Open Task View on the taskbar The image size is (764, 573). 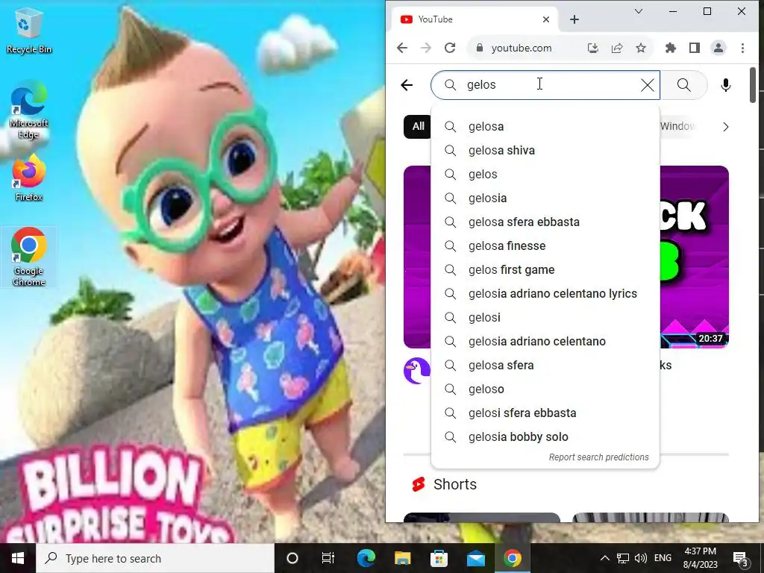(x=328, y=558)
